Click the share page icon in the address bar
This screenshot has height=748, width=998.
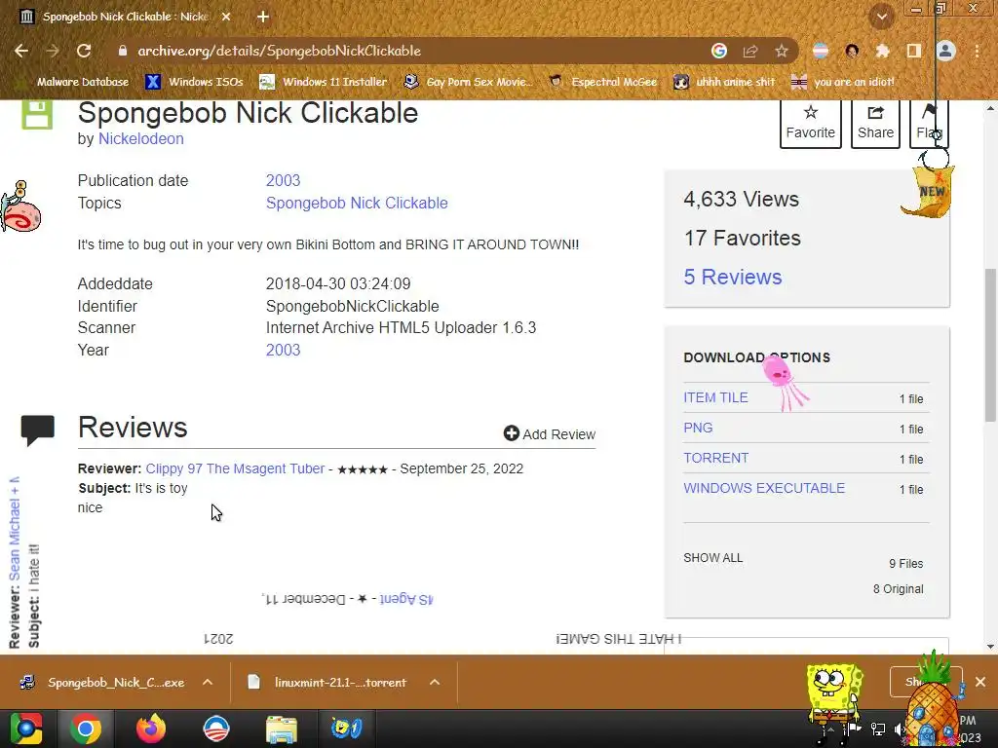(x=750, y=51)
